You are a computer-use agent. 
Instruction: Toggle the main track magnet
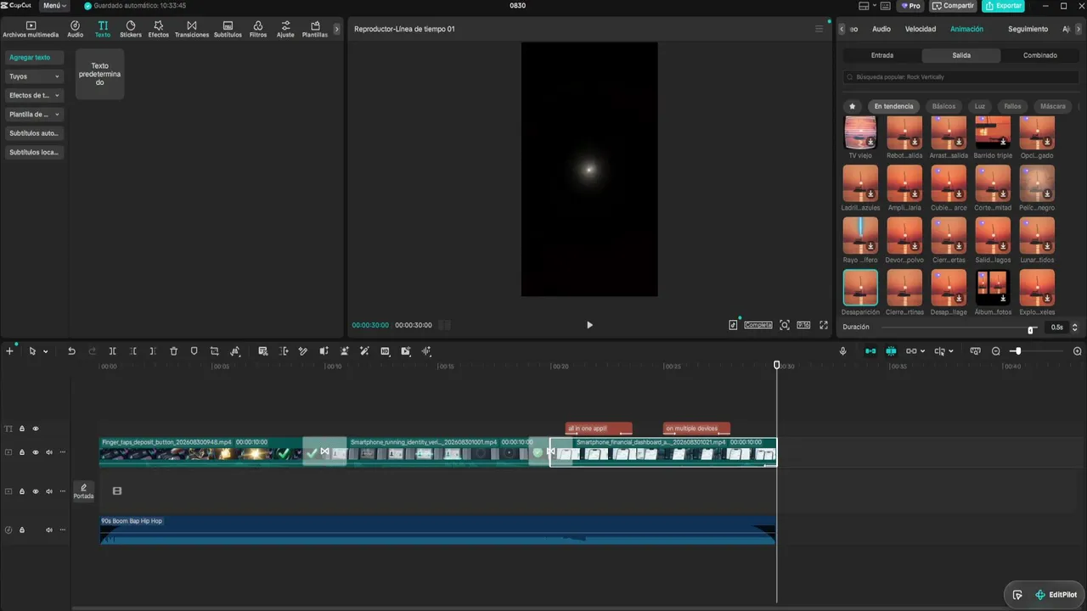point(870,351)
